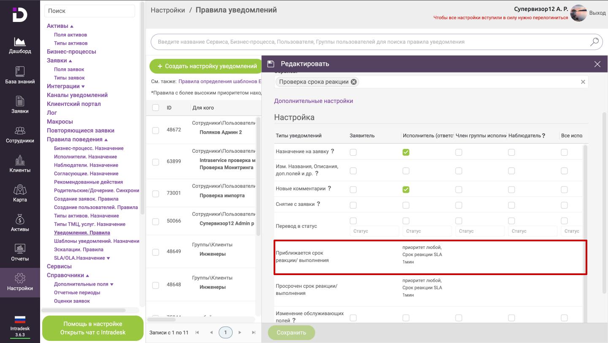The width and height of the screenshot is (608, 343).
Task: Open База знаний from the sidebar
Action: point(20,75)
